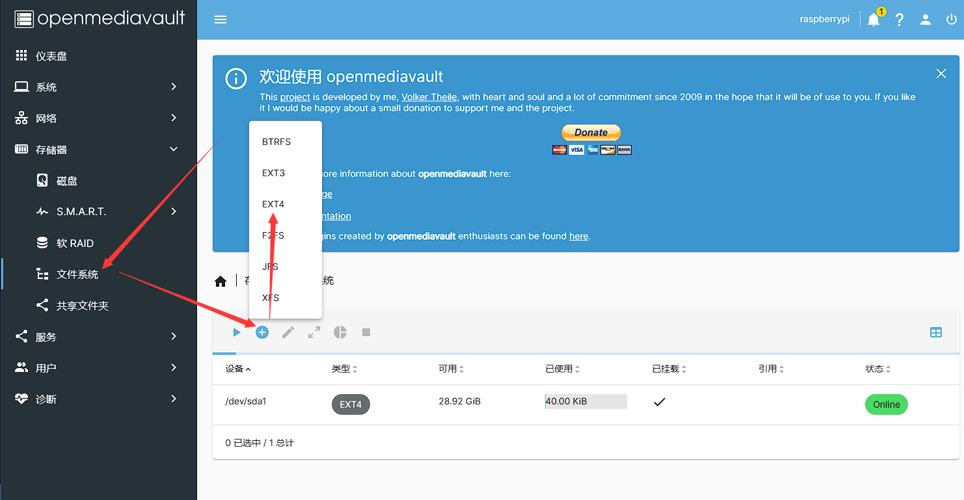This screenshot has height=500, width=964.
Task: Click the edit pencil toolbar icon
Action: 288,332
